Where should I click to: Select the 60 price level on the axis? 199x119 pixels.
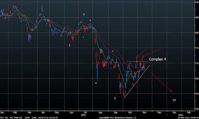pos(197,94)
